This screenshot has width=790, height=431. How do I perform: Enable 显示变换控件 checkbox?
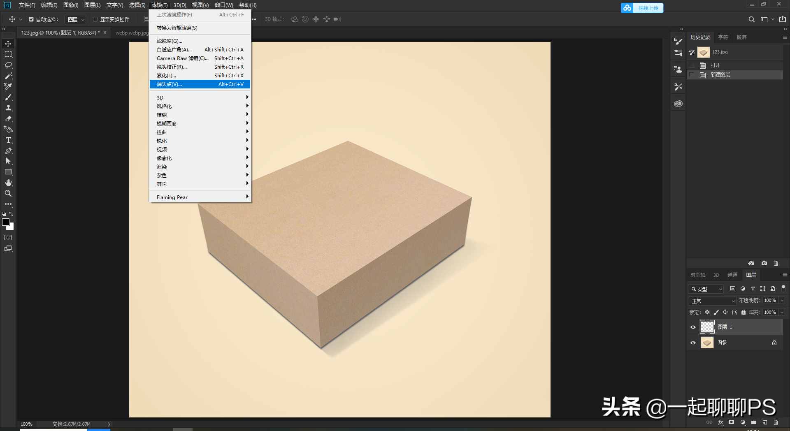pos(95,19)
